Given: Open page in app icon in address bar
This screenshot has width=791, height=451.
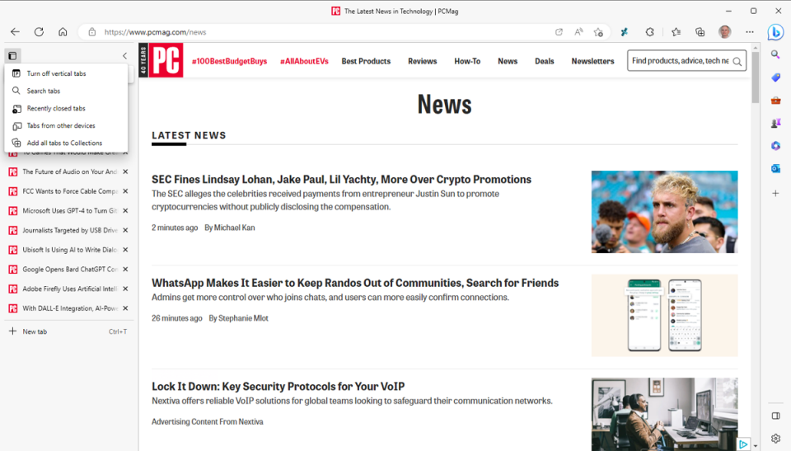Looking at the screenshot, I should [x=559, y=32].
